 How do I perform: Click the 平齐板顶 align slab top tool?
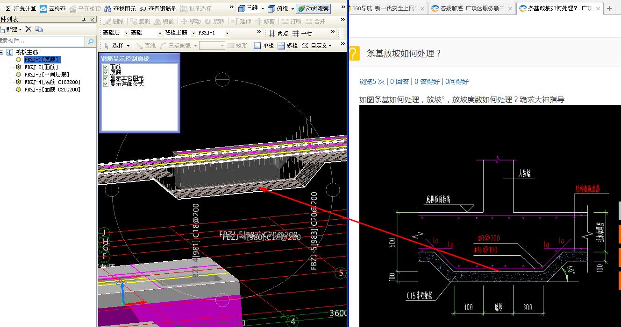pos(86,9)
